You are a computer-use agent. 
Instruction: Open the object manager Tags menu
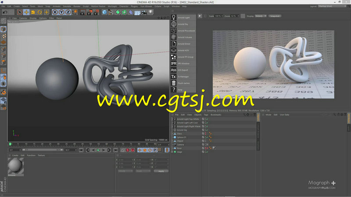click(206, 115)
